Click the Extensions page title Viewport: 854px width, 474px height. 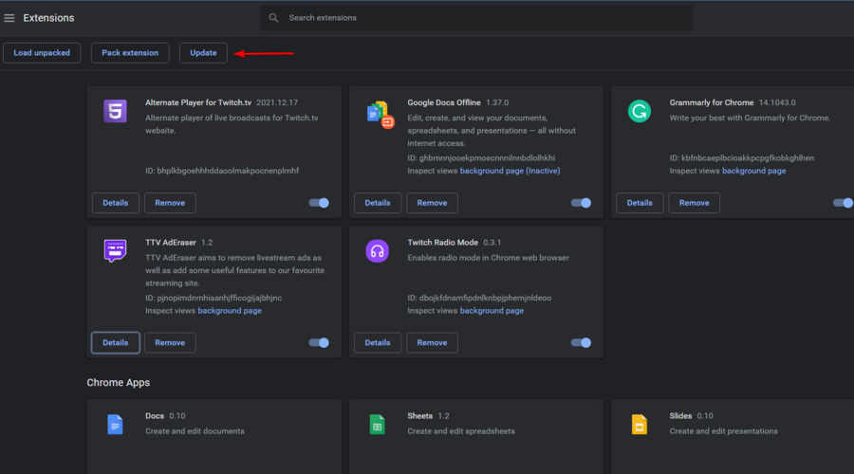[x=48, y=18]
